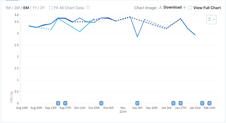This screenshot has height=123, width=226.
Task: Click the Fit All Chart Data expand icon
Action: point(51,8)
